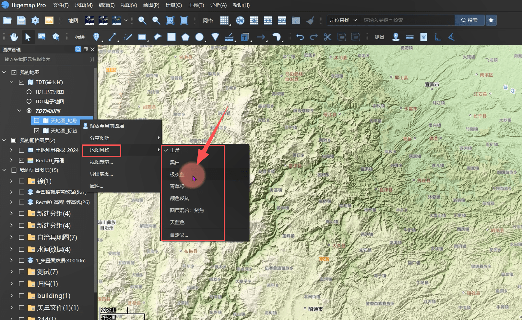
Task: Click the clear brush icon
Action: (x=310, y=20)
